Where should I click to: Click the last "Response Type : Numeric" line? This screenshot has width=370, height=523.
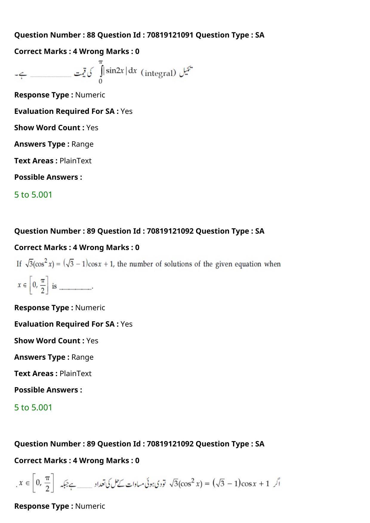[x=60, y=506]
